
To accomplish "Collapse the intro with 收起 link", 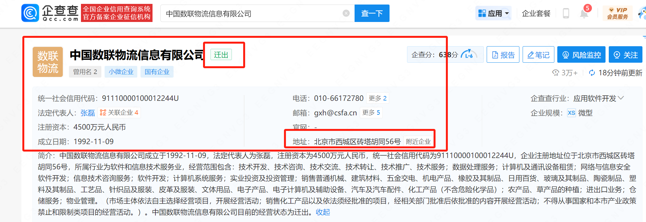I will pyautogui.click(x=323, y=212).
